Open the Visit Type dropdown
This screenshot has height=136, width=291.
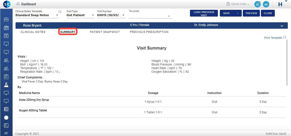click(x=80, y=15)
